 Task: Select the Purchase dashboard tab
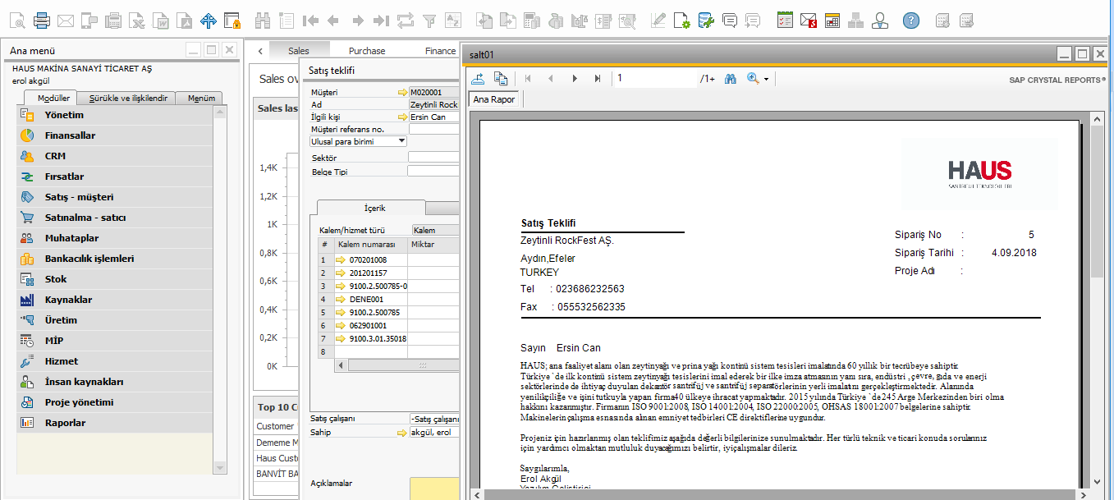tap(366, 51)
